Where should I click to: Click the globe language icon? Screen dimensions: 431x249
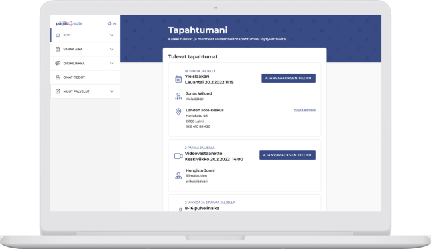click(x=109, y=24)
